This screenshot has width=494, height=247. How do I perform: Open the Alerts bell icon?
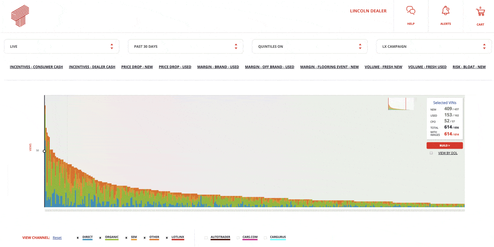point(445,11)
